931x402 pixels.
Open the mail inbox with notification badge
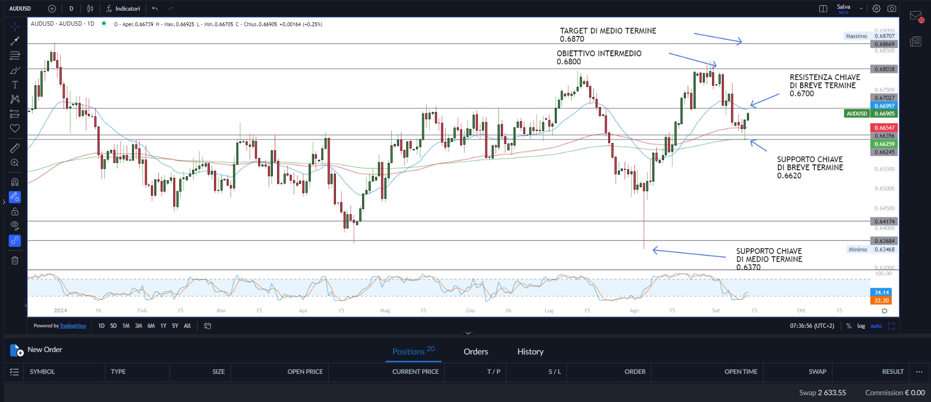point(916,16)
